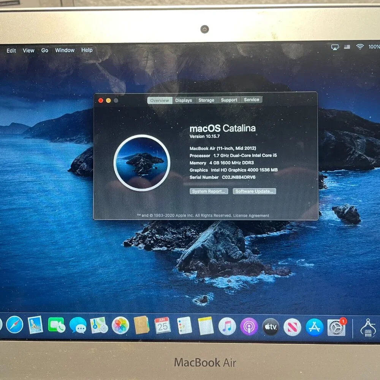Click the Software Update button
Screen dimensions: 380x380
pos(254,191)
